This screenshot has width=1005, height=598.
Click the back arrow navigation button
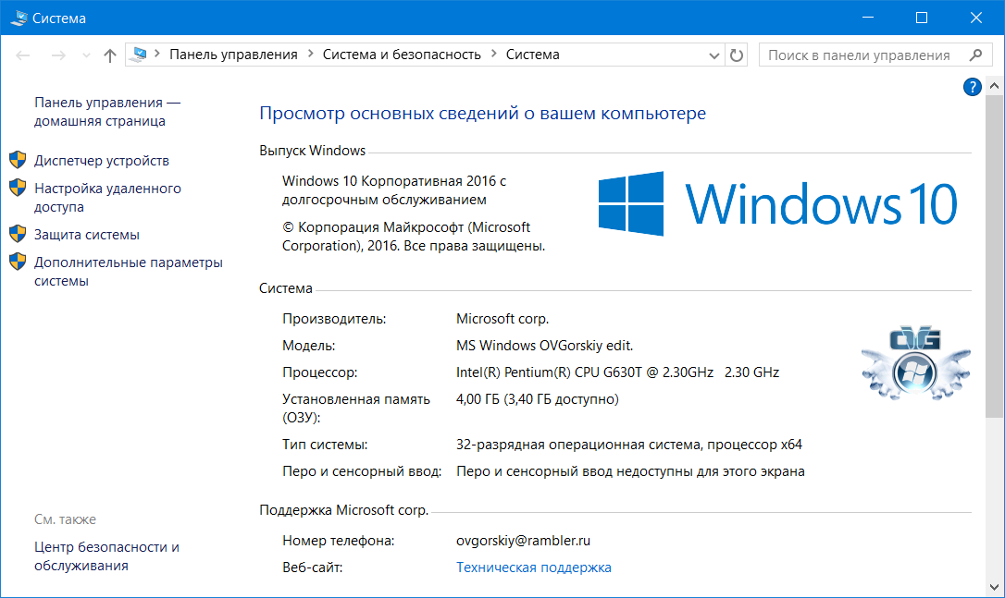[24, 55]
